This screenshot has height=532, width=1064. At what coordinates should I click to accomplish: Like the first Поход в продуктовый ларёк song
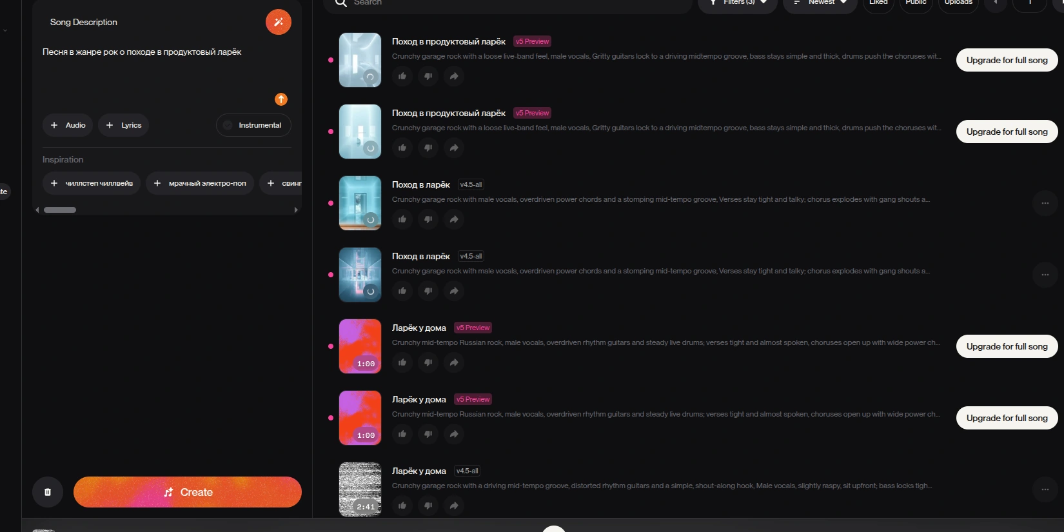pyautogui.click(x=402, y=76)
